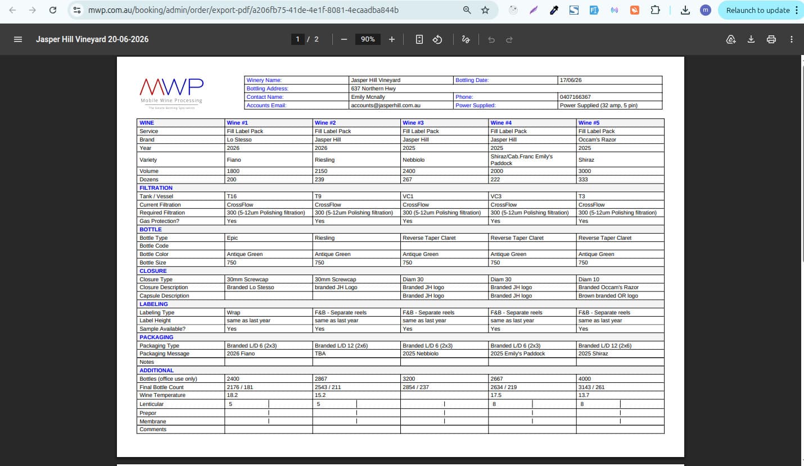Select the Power Supplied (32 amp, 5 pin) text
The height and width of the screenshot is (466, 804).
tap(599, 106)
